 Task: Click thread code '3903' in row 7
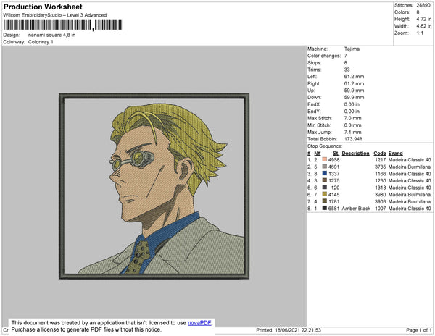click(x=381, y=201)
